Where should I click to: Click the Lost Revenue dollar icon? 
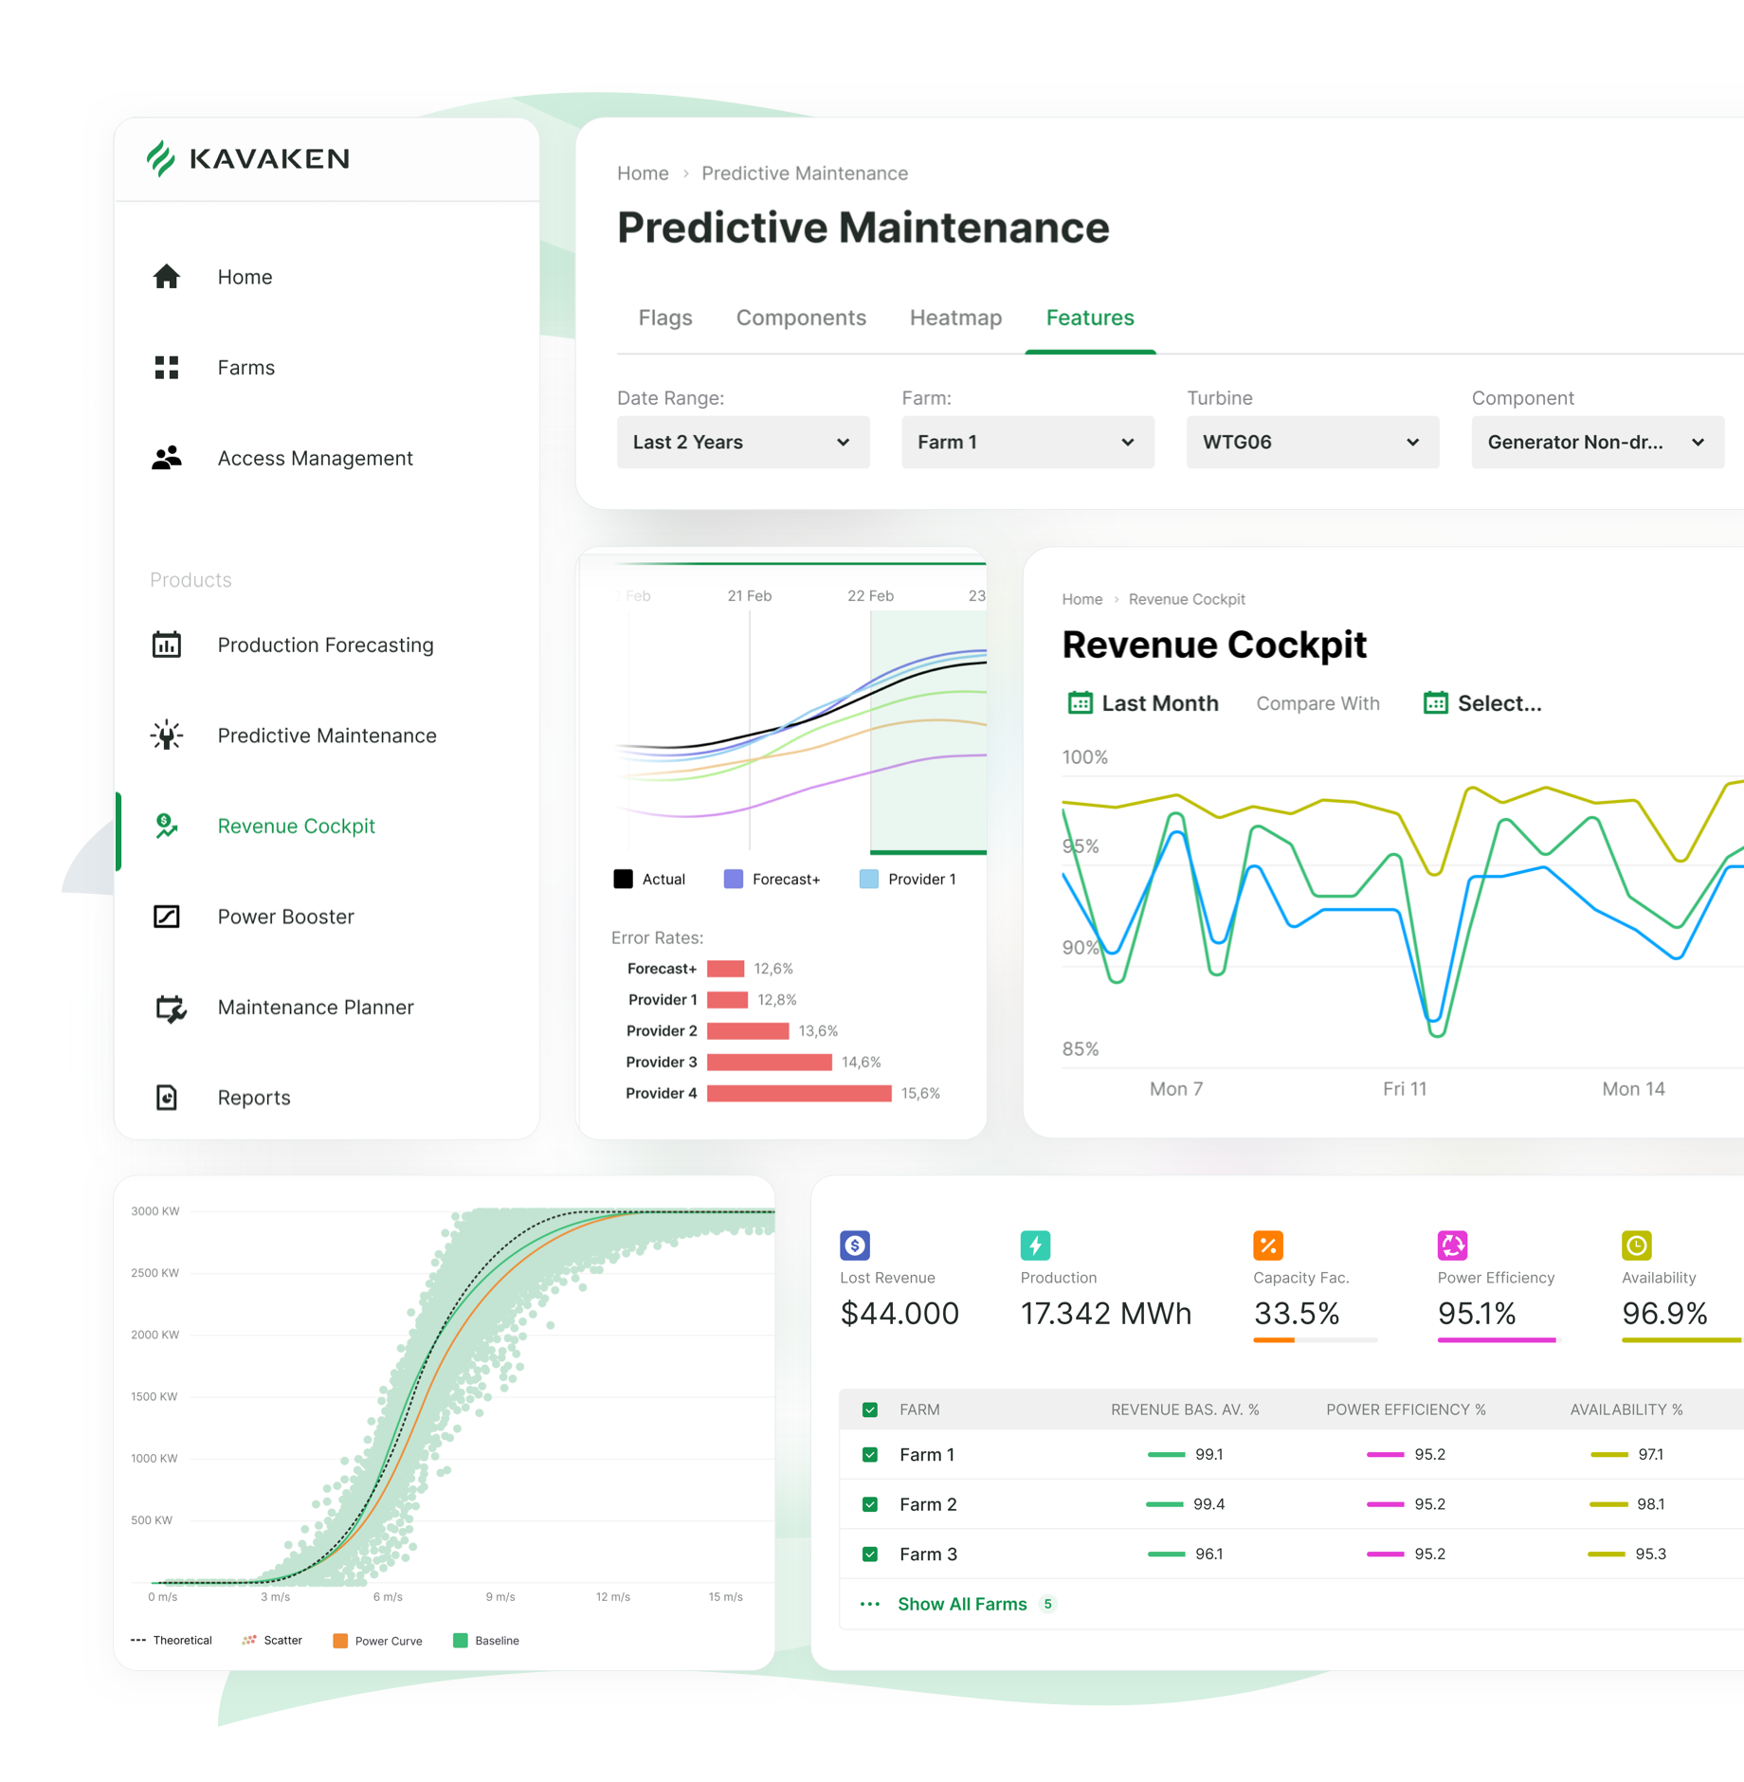(x=855, y=1246)
